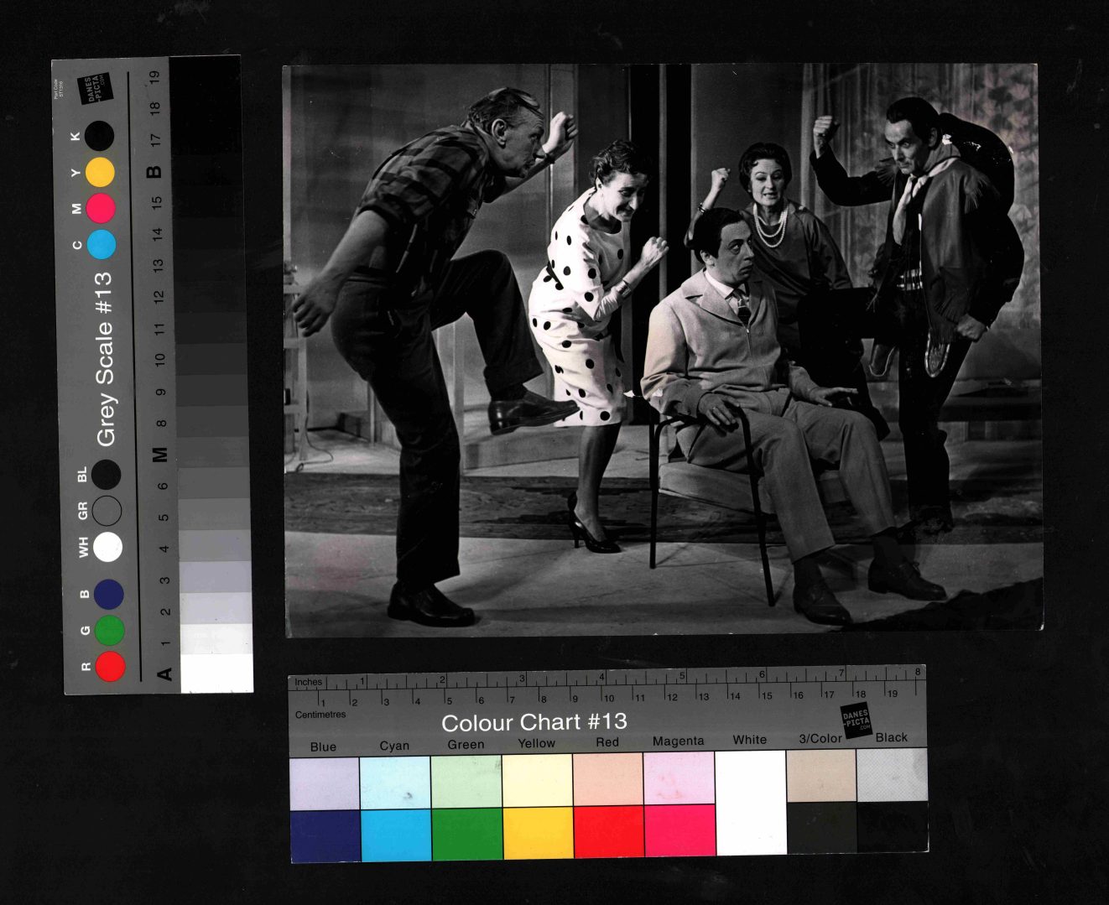Click the "Centimetres" ruler label
The width and height of the screenshot is (1109, 905).
320,715
